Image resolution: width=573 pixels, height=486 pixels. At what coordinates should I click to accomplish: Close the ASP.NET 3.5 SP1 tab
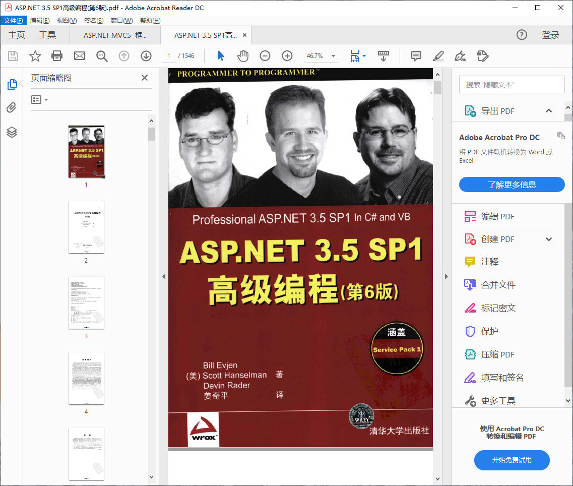(244, 35)
